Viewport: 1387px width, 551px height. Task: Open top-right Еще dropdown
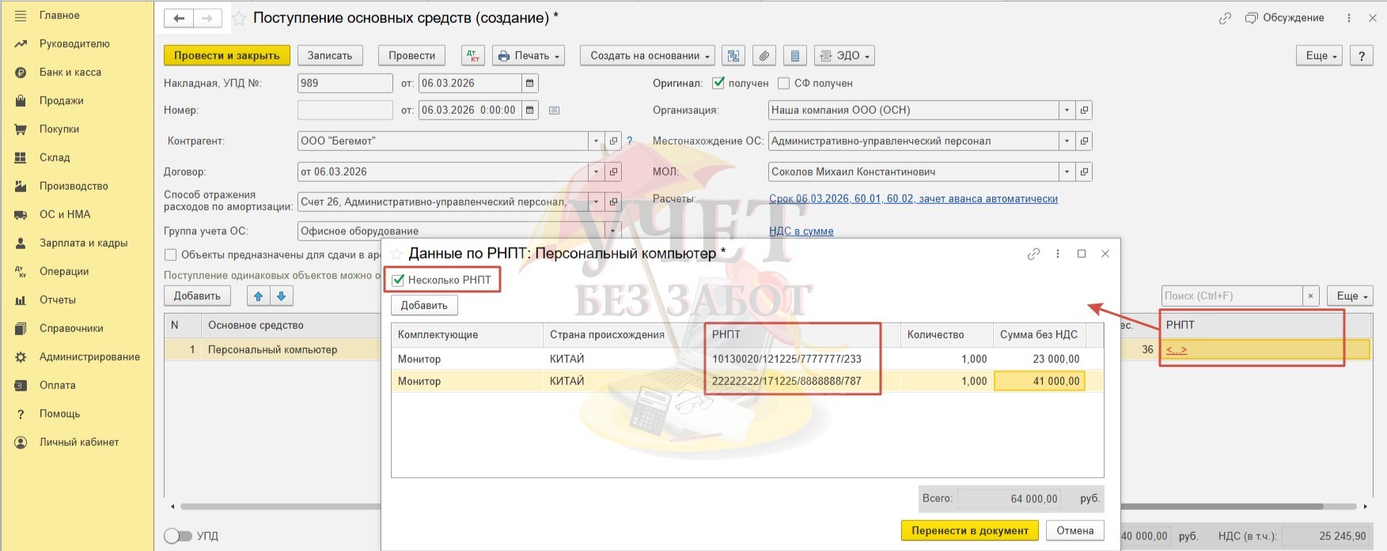[x=1319, y=55]
